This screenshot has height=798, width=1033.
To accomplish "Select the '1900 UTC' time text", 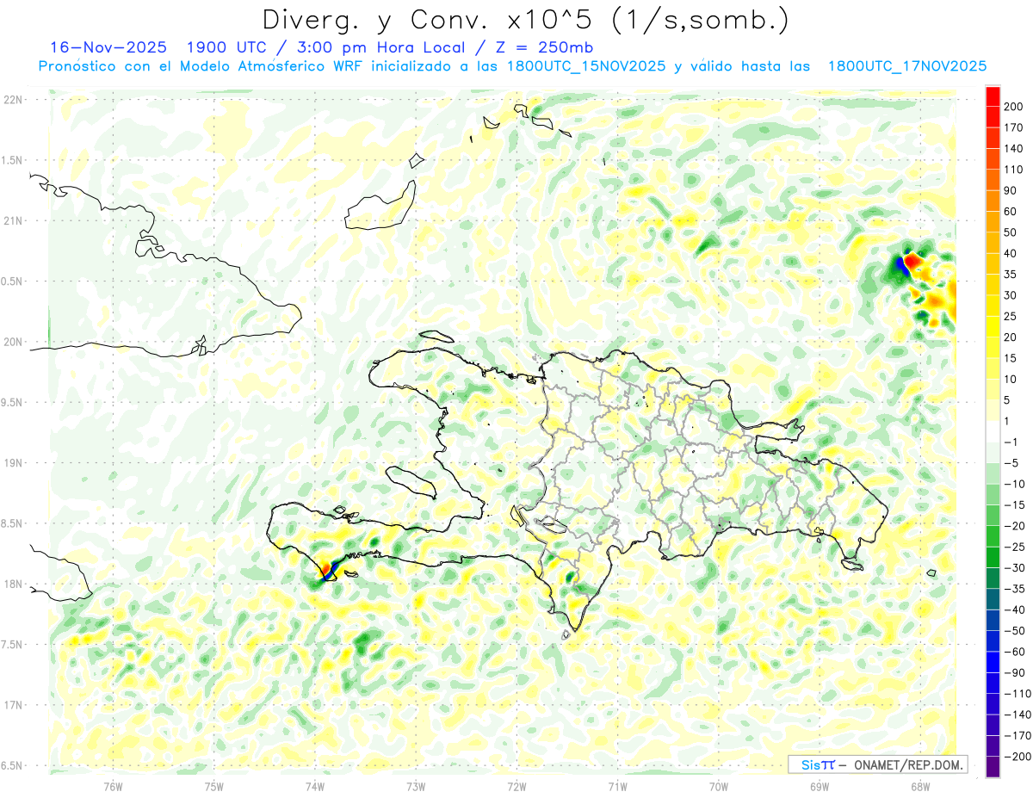I will [x=224, y=46].
